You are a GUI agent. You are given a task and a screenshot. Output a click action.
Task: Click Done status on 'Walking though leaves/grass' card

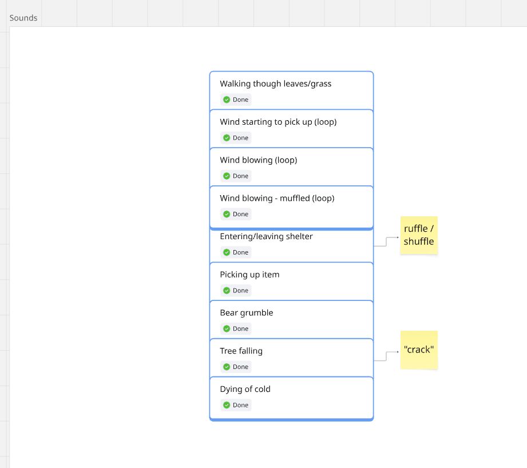[x=236, y=100]
